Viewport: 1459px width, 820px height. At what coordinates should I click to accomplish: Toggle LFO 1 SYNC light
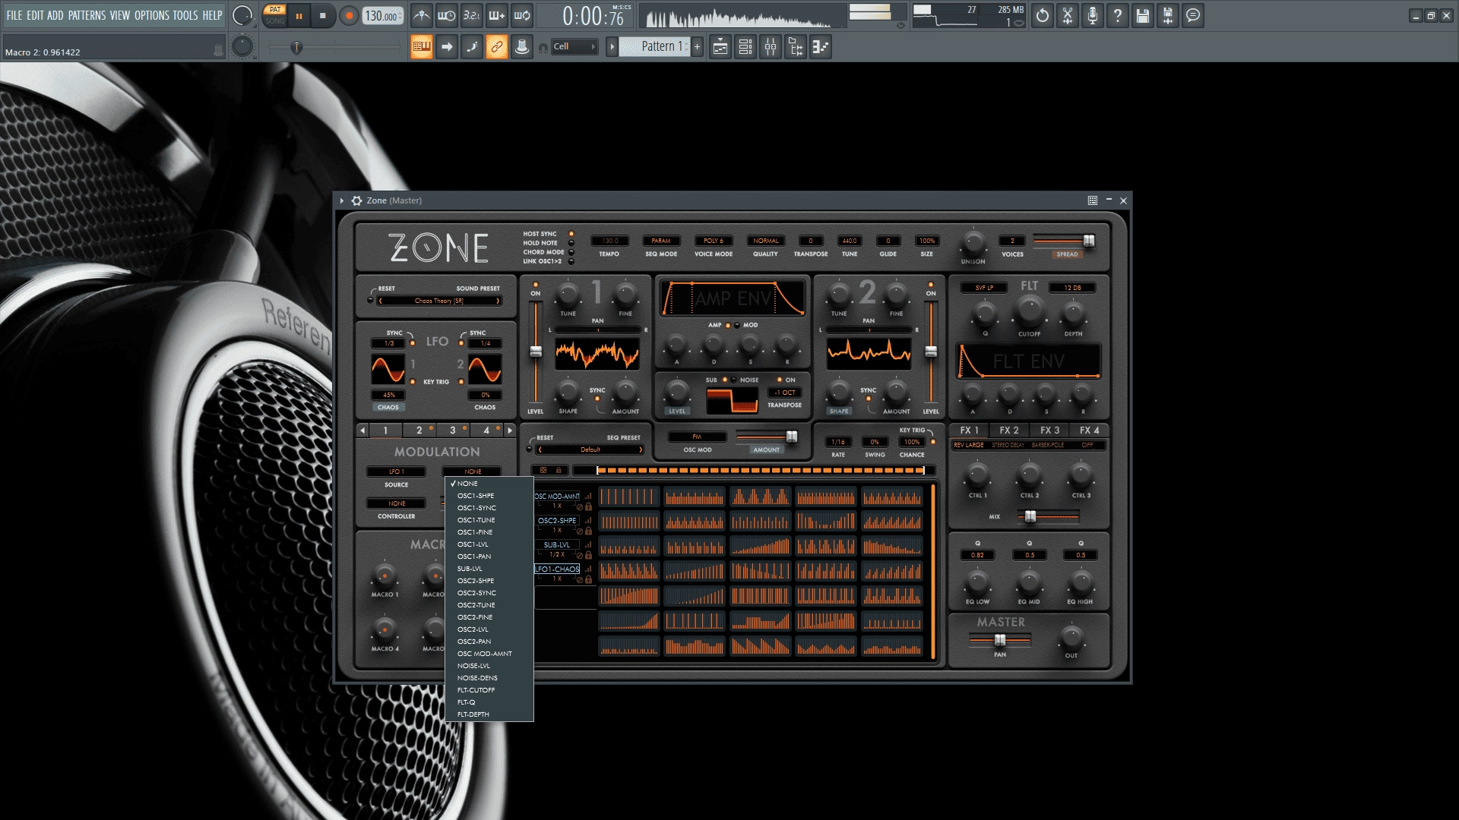pyautogui.click(x=413, y=343)
